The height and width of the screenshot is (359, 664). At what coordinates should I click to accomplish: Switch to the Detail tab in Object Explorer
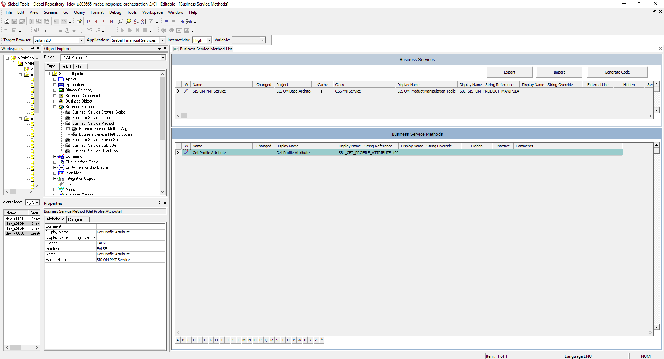click(x=66, y=67)
